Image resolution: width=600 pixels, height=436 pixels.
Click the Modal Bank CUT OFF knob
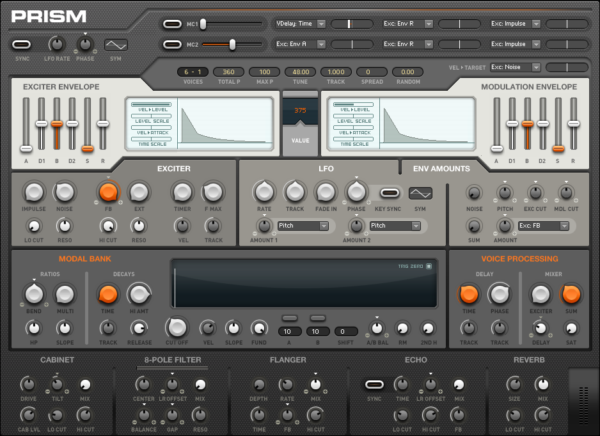pos(177,327)
